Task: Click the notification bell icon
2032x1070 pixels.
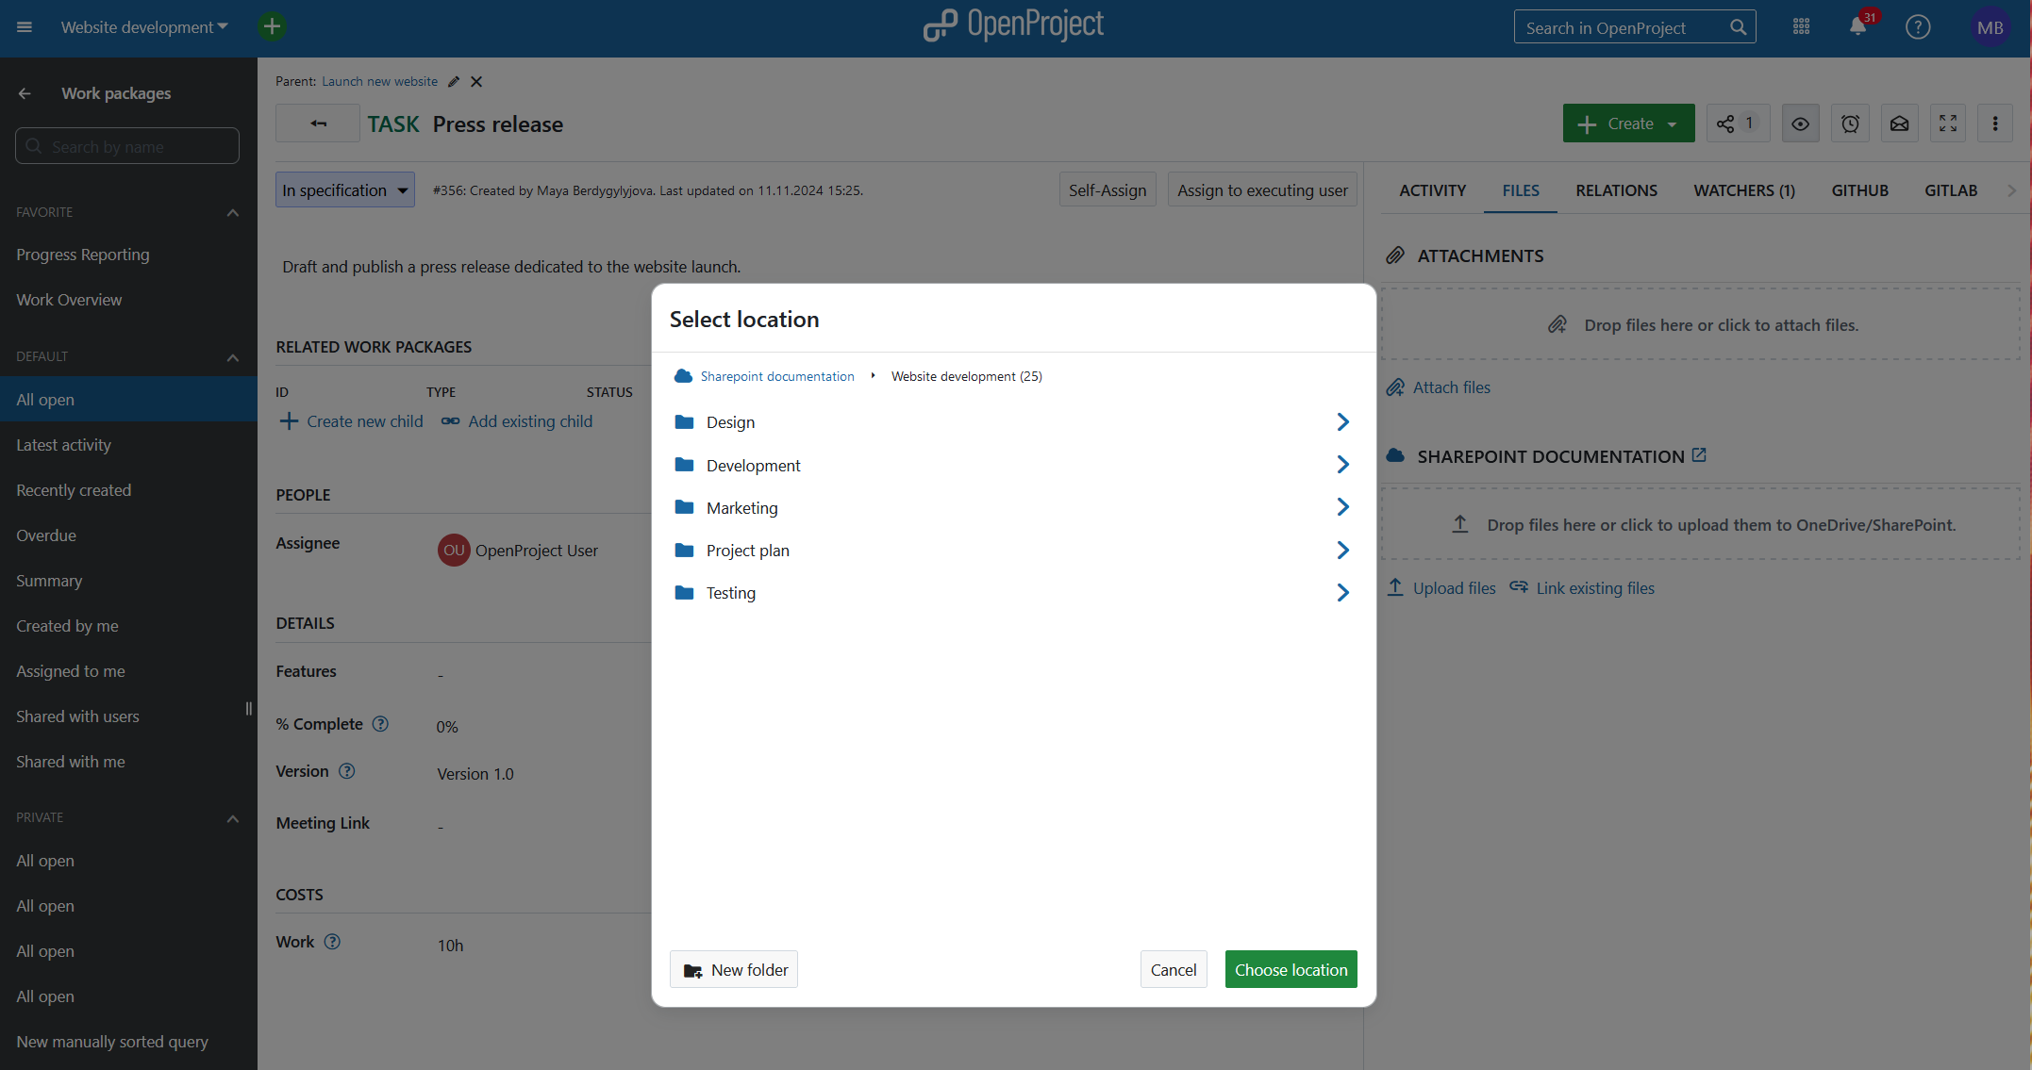Action: tap(1857, 27)
